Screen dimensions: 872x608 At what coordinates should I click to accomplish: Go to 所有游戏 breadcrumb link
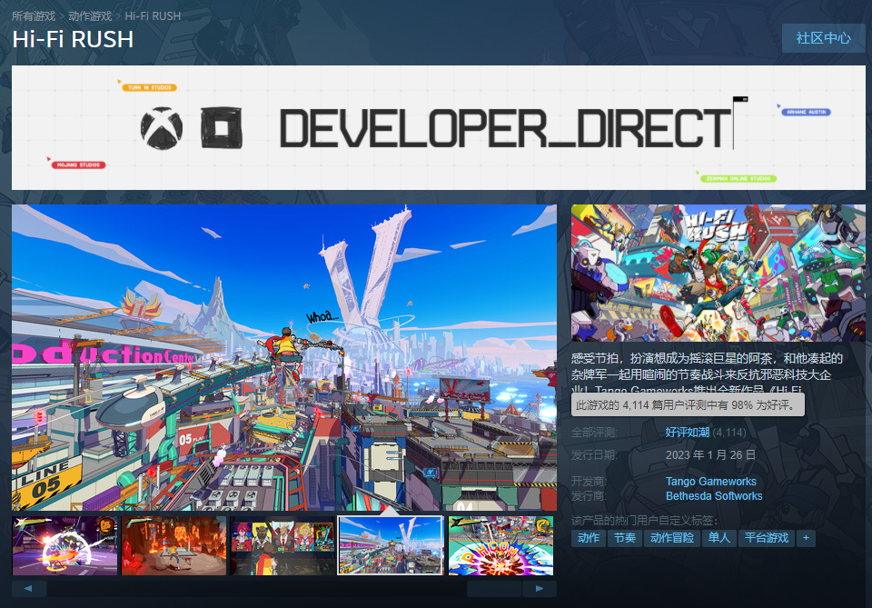coord(34,16)
